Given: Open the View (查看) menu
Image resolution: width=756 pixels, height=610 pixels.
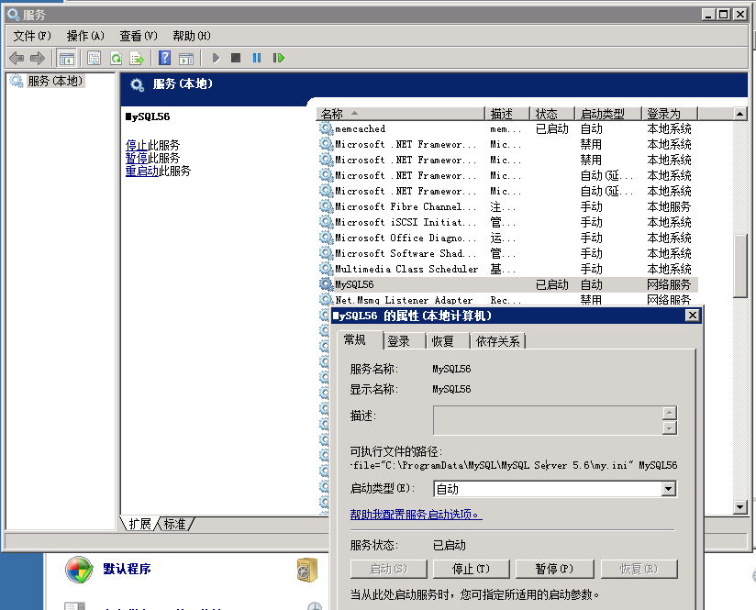Looking at the screenshot, I should 139,36.
